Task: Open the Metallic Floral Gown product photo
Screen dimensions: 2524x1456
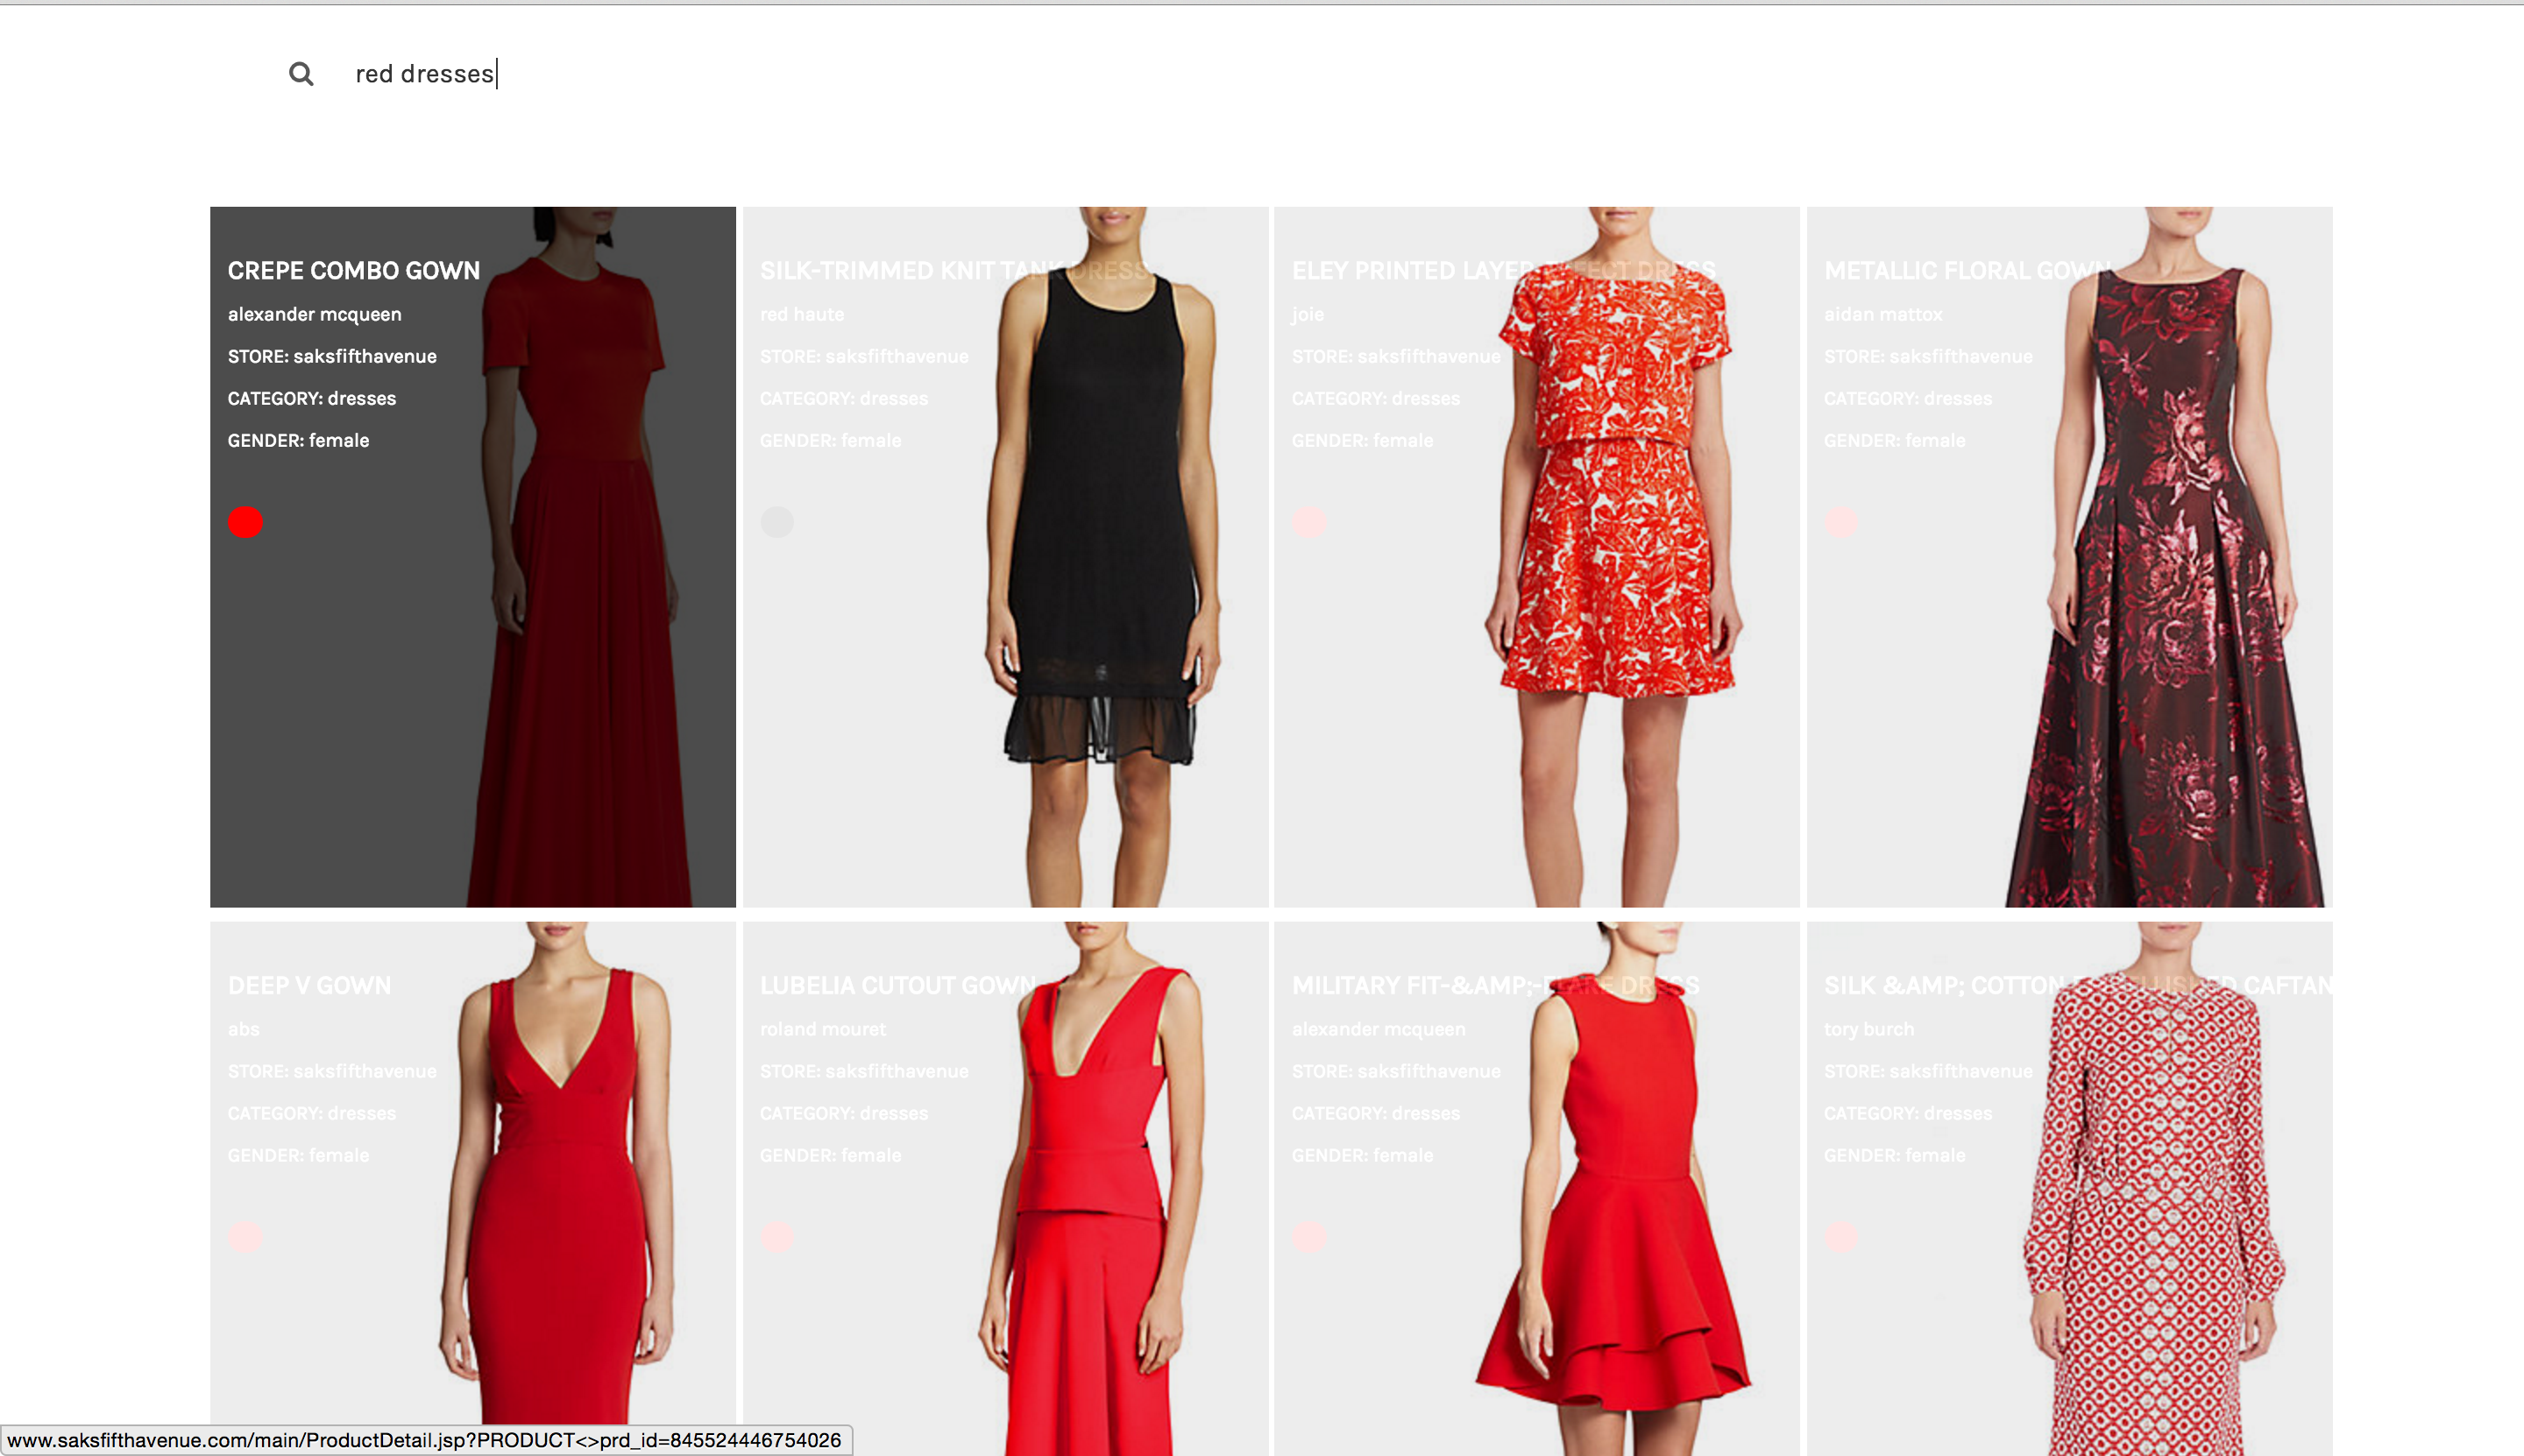Action: pyautogui.click(x=2166, y=620)
